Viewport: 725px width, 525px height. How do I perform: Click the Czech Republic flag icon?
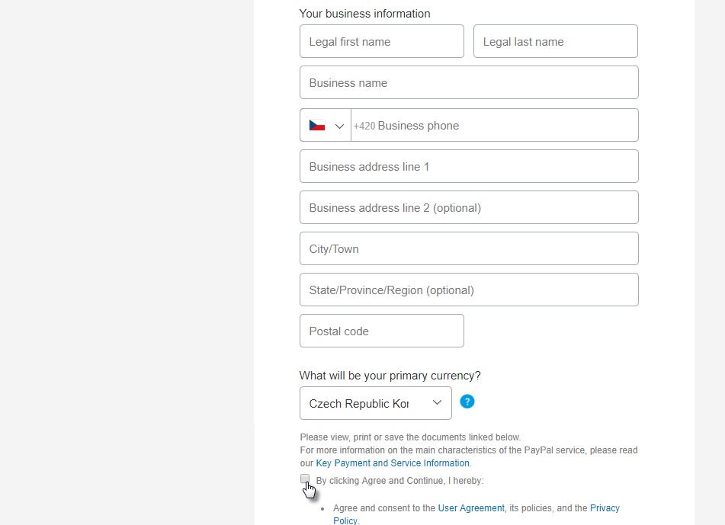click(x=316, y=125)
